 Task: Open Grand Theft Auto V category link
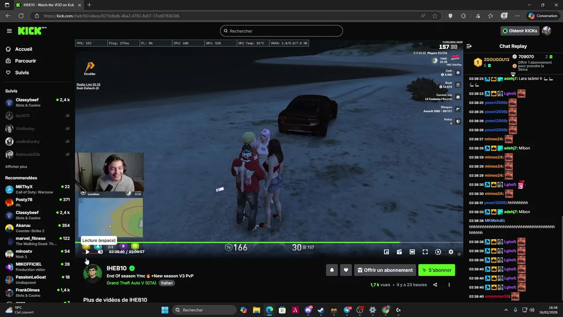tap(132, 283)
